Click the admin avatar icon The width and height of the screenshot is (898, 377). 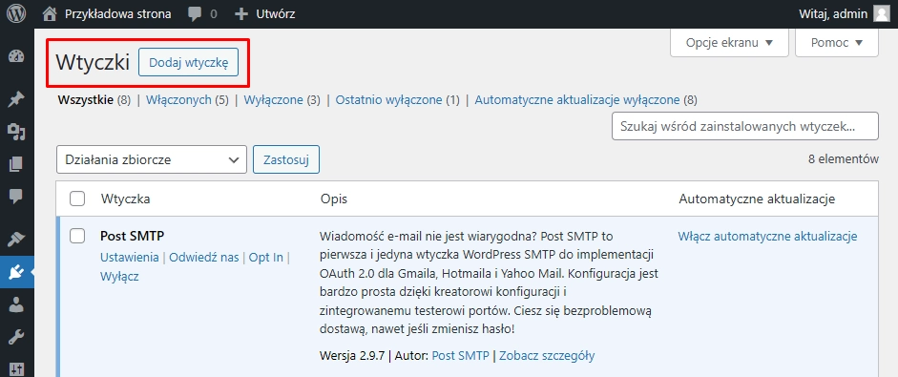[x=882, y=13]
